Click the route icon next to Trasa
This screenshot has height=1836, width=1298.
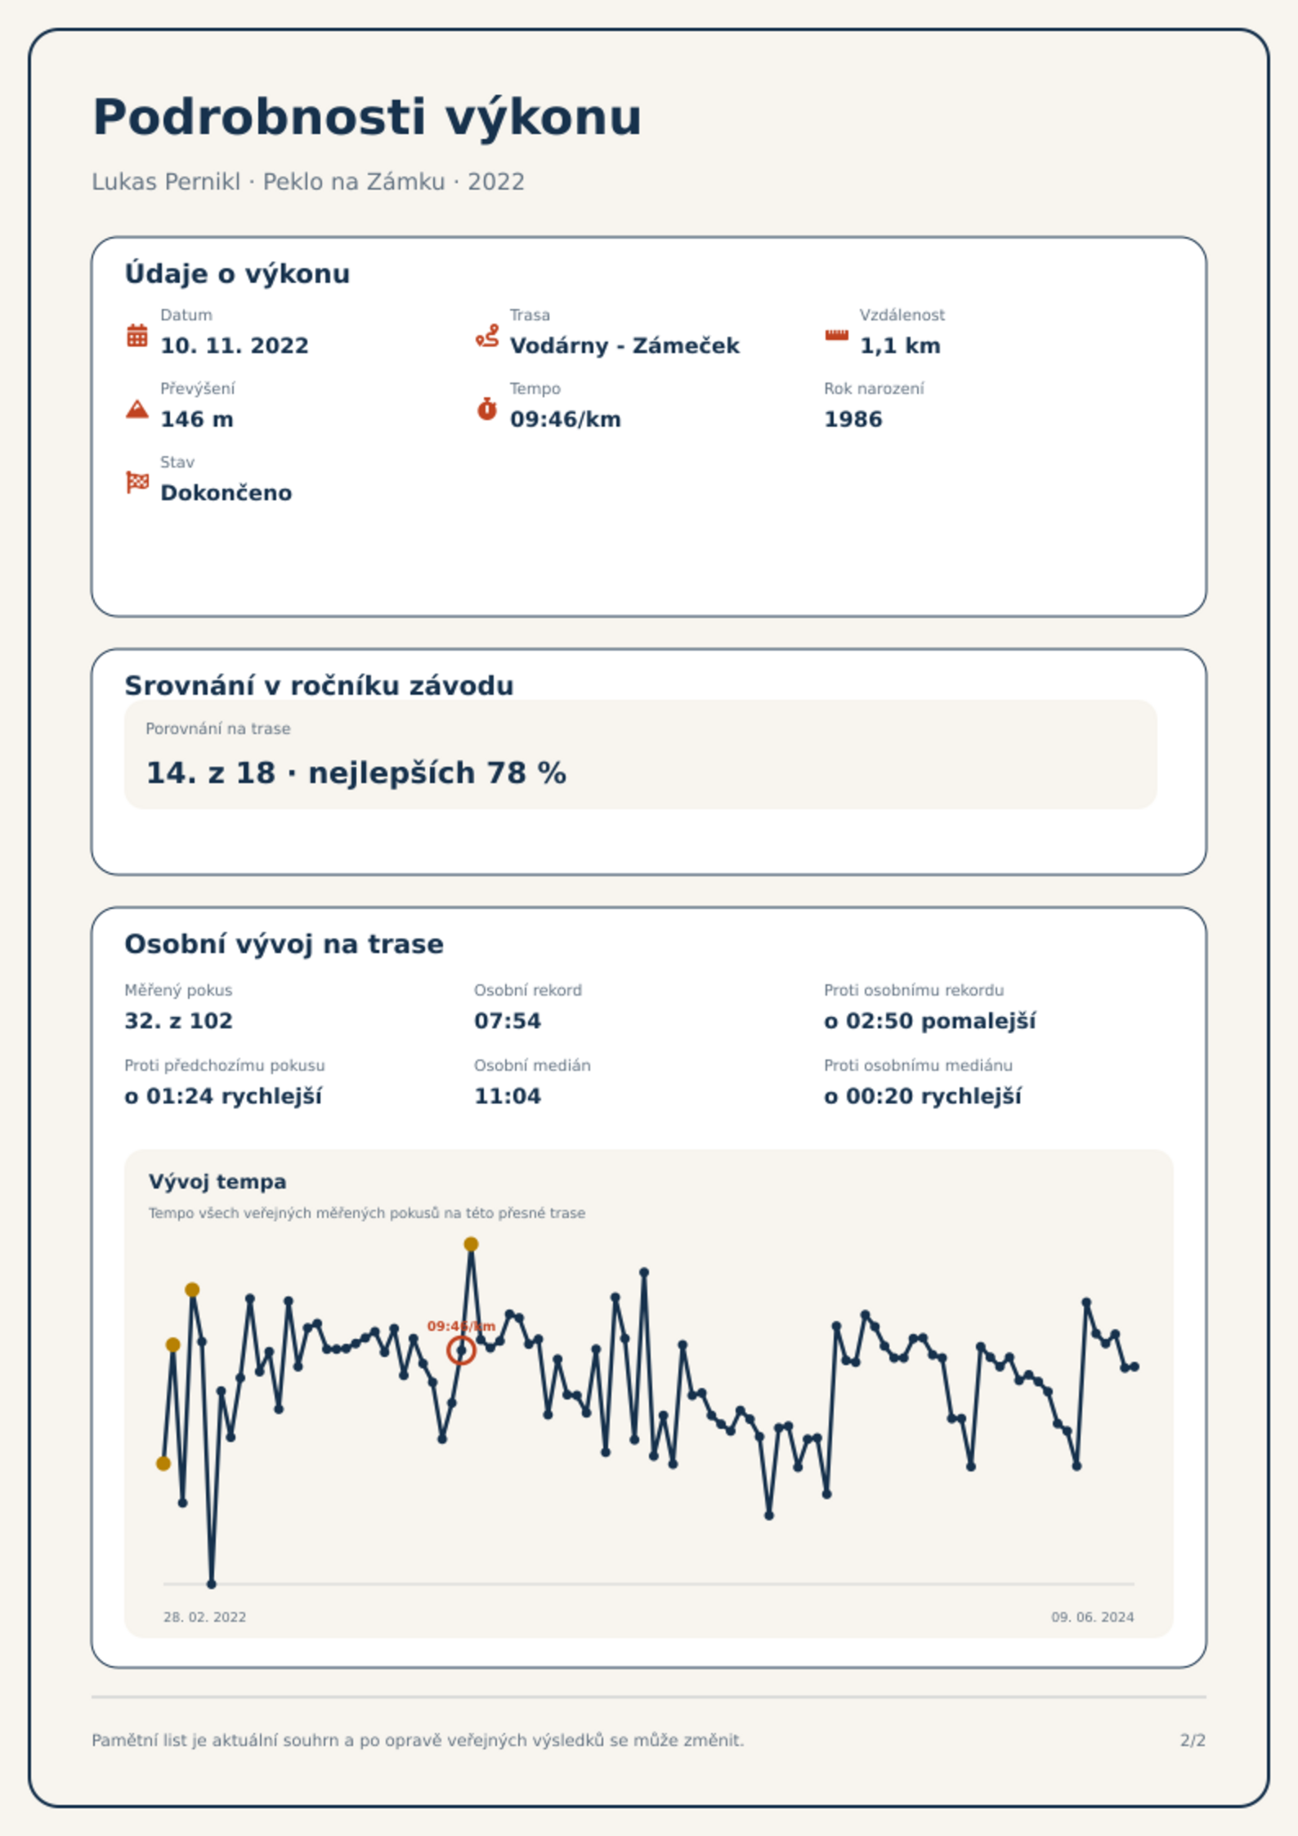[487, 335]
